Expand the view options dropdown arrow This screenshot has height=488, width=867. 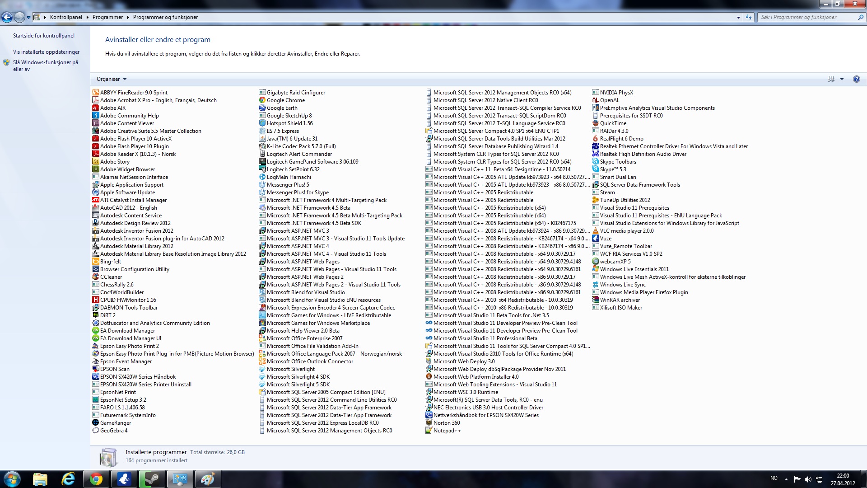842,79
